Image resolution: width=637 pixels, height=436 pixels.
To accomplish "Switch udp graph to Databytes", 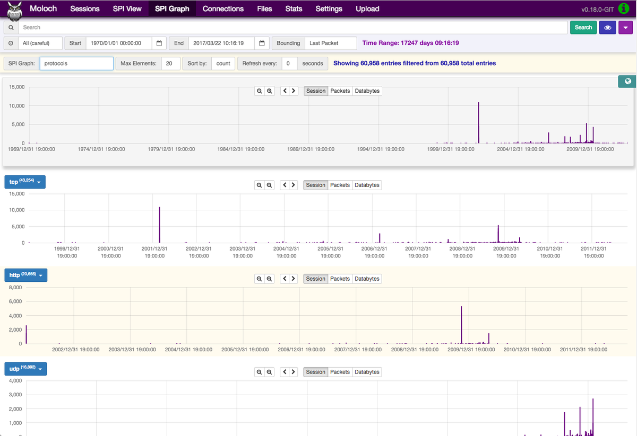I will coord(367,372).
